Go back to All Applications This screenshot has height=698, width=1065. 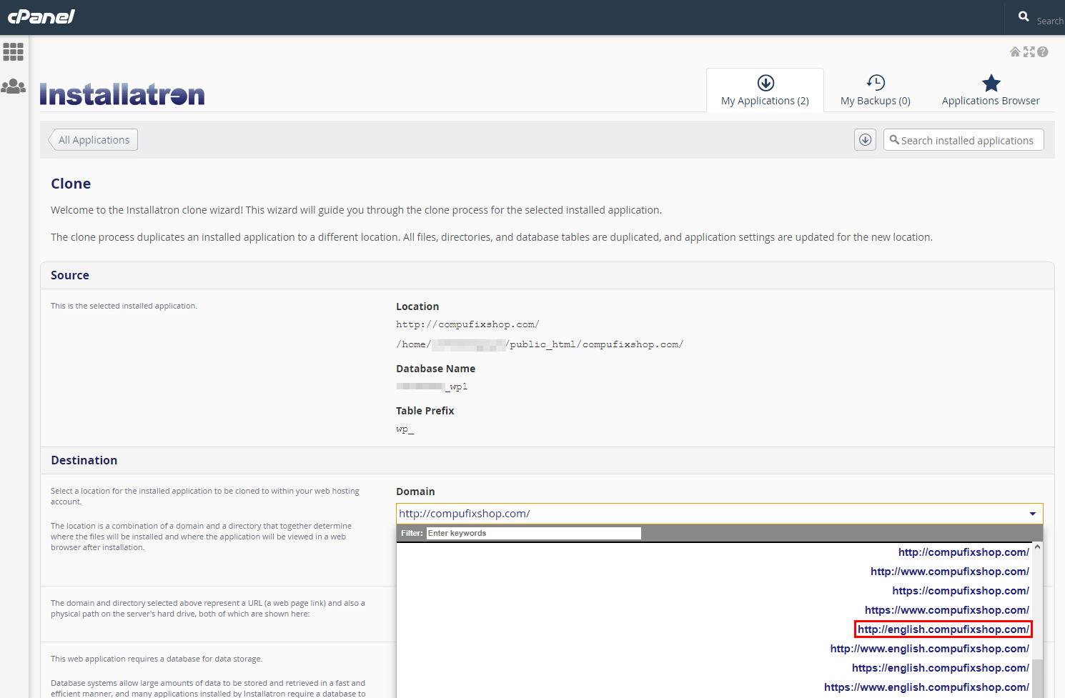point(93,140)
